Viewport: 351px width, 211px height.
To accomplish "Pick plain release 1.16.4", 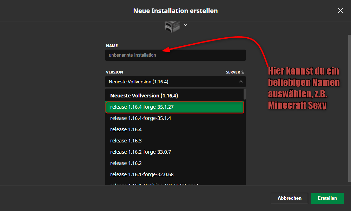I will 174,129.
